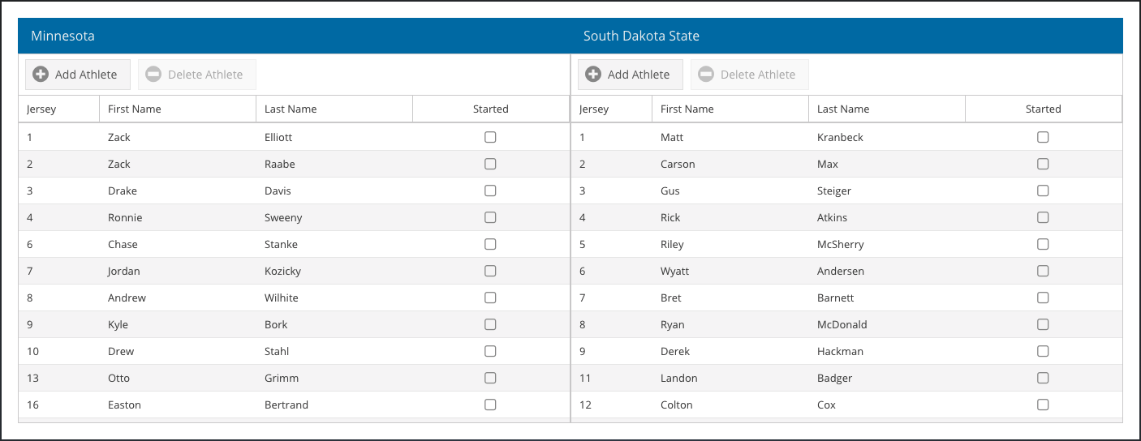
Task: Check Started for Matt Kranbeck
Action: tap(1043, 137)
